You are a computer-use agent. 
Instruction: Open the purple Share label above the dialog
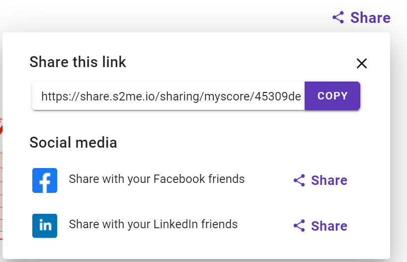click(370, 18)
